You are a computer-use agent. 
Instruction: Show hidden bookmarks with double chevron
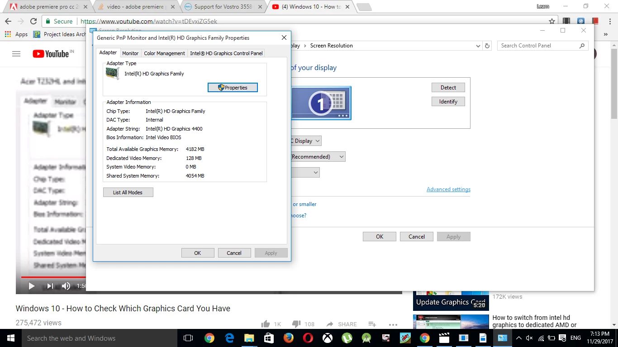(606, 34)
